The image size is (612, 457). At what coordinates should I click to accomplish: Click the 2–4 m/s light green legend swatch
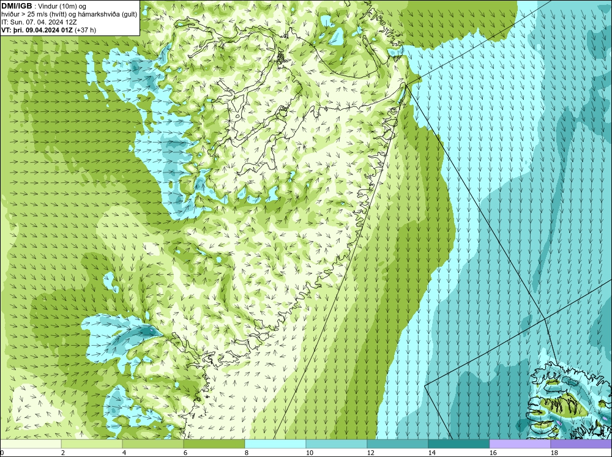click(x=92, y=444)
